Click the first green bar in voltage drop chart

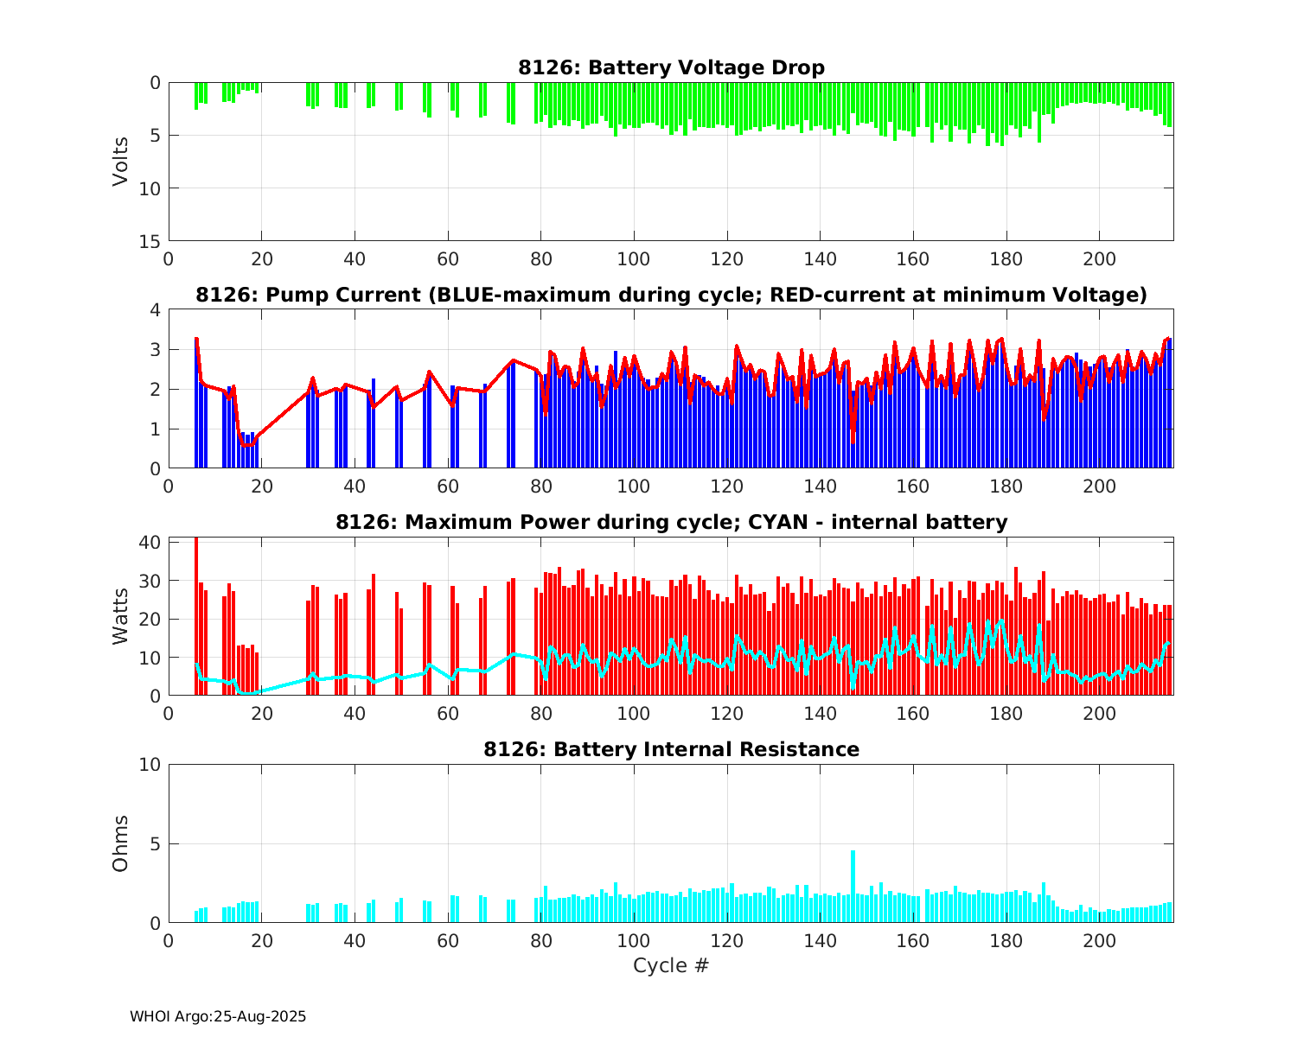196,96
